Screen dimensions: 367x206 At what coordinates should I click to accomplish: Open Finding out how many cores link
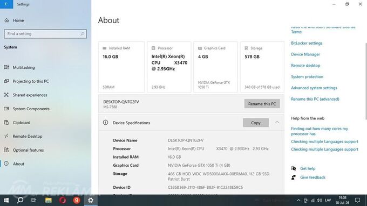pos(320,131)
